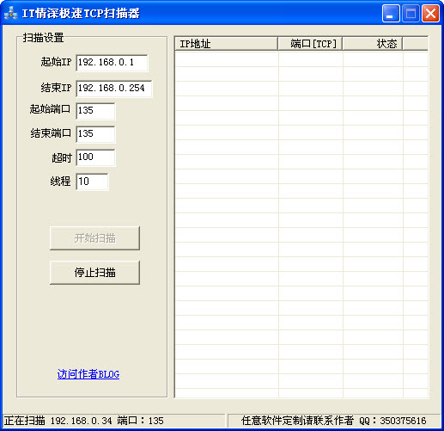444x431 pixels.
Task: Sort by the 端口[TCP] column header
Action: pyautogui.click(x=310, y=44)
